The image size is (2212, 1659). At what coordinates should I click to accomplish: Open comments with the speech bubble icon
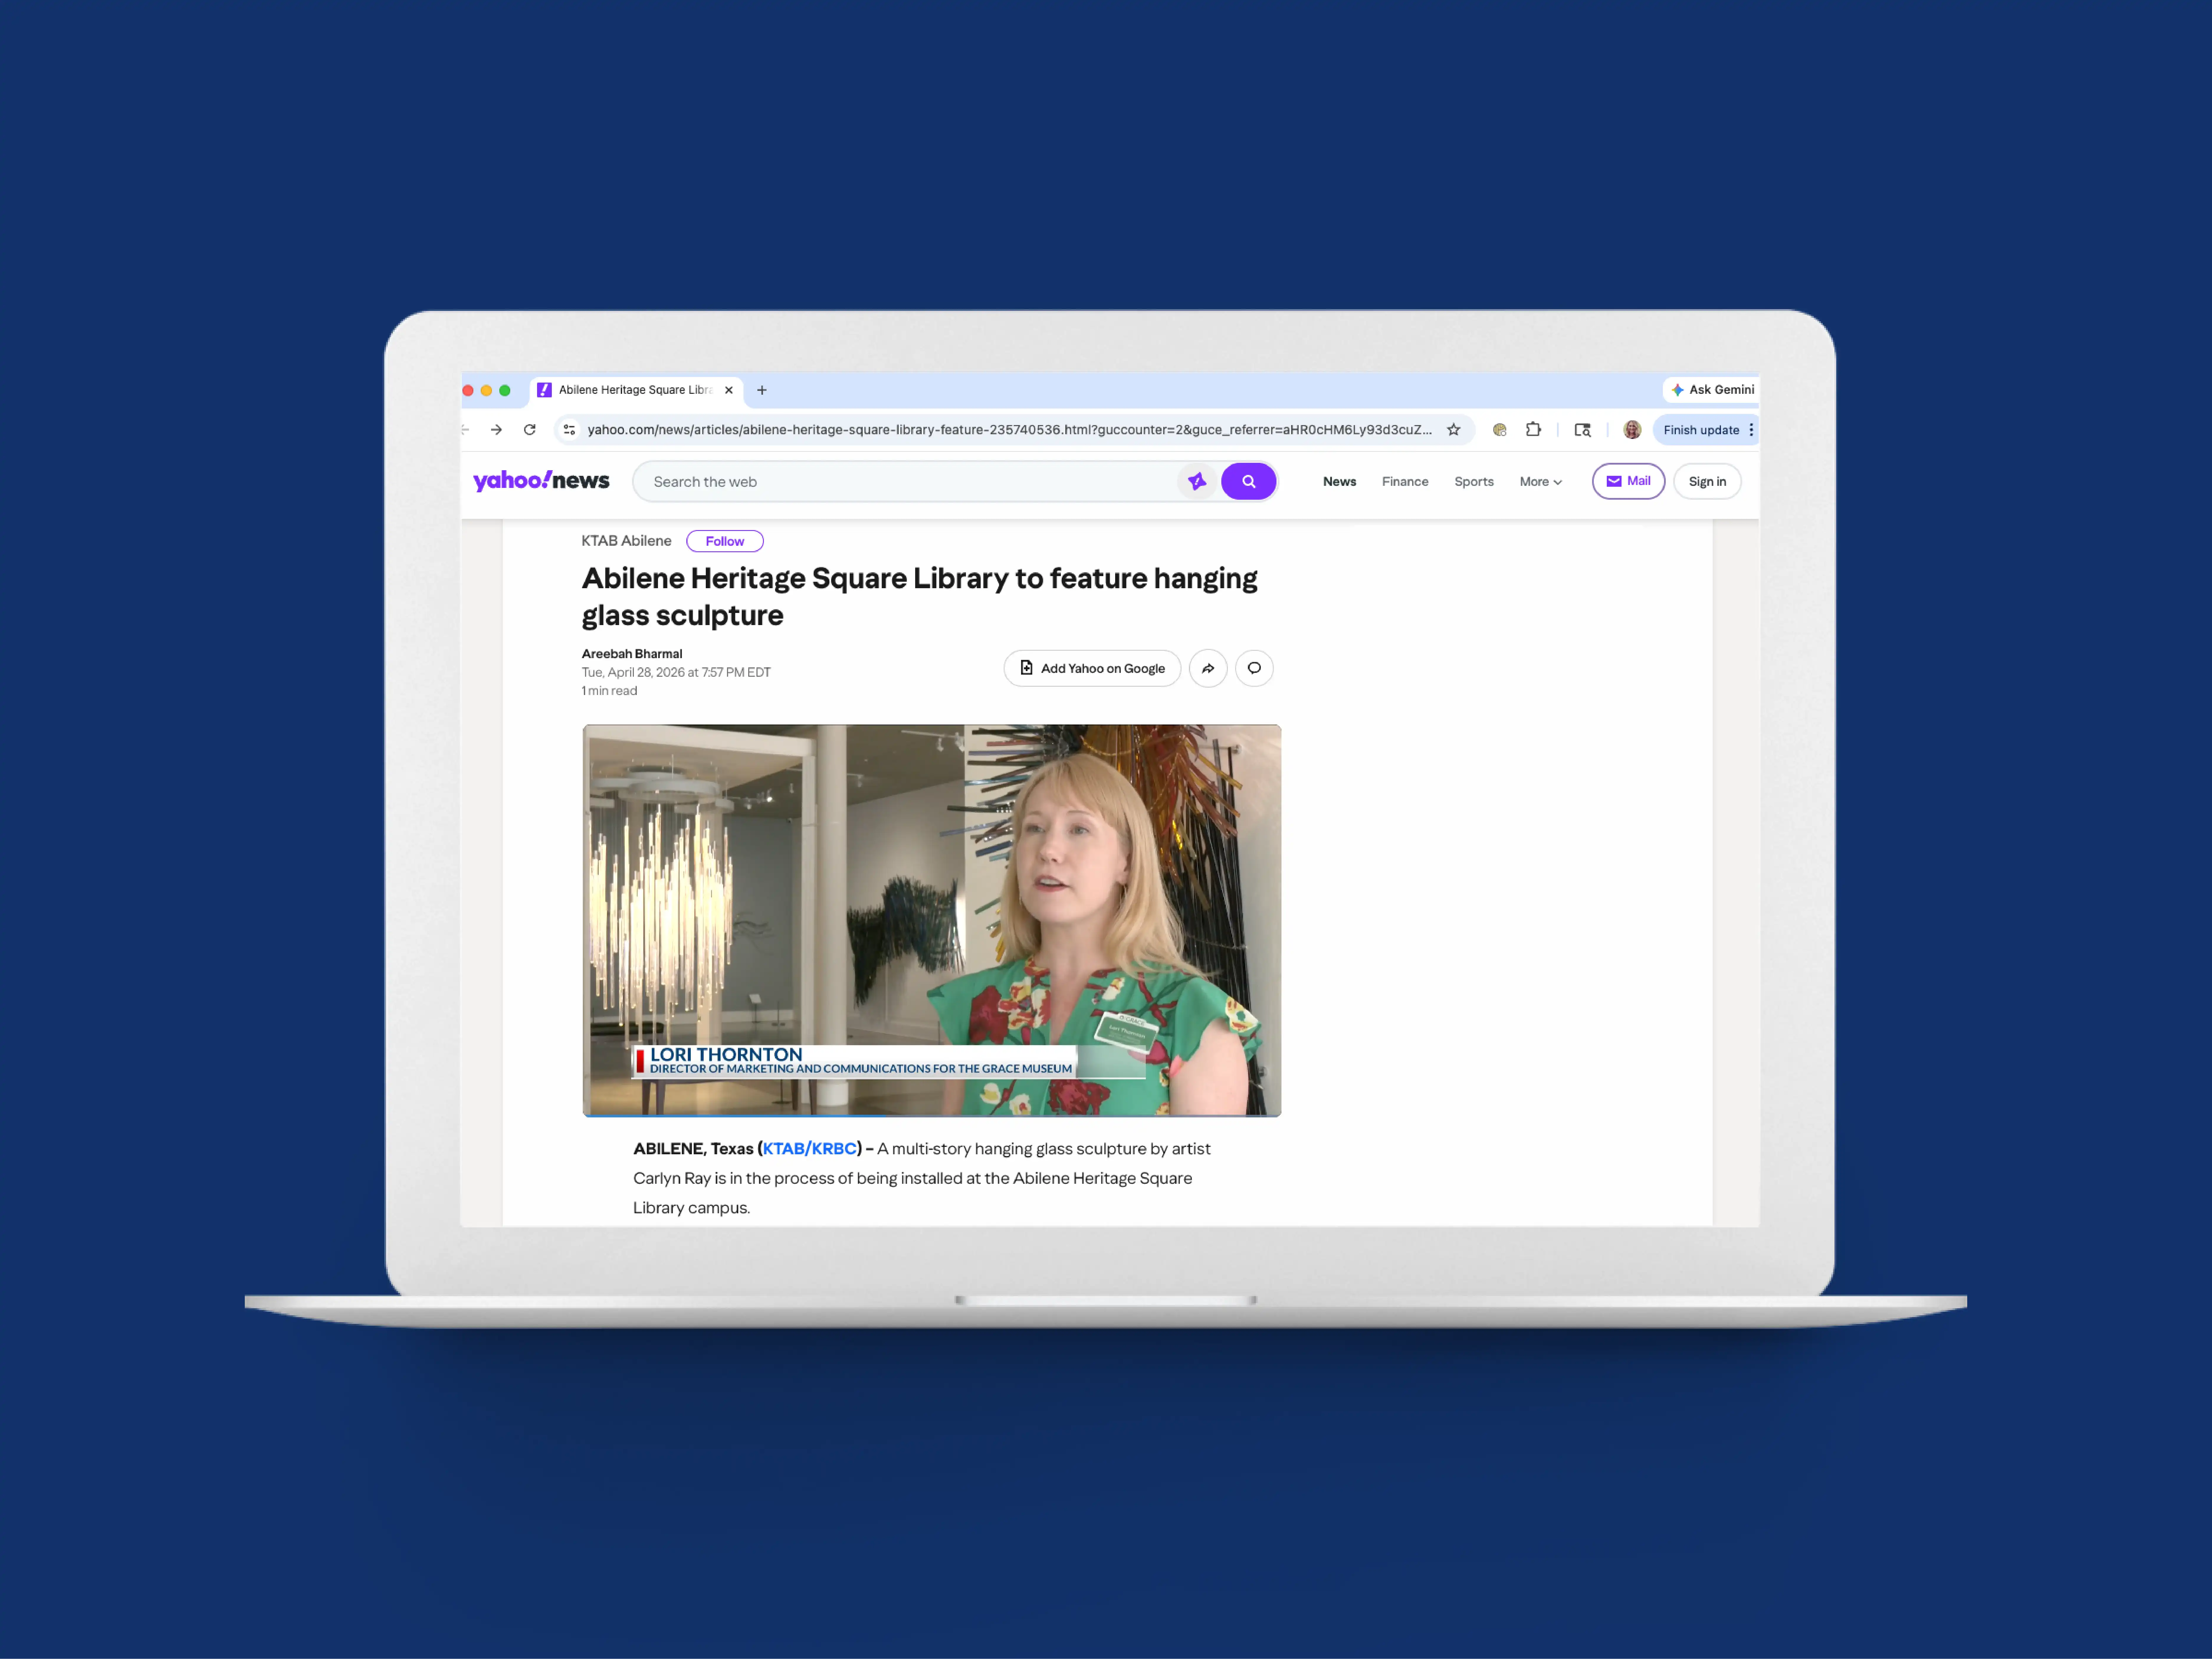point(1254,668)
